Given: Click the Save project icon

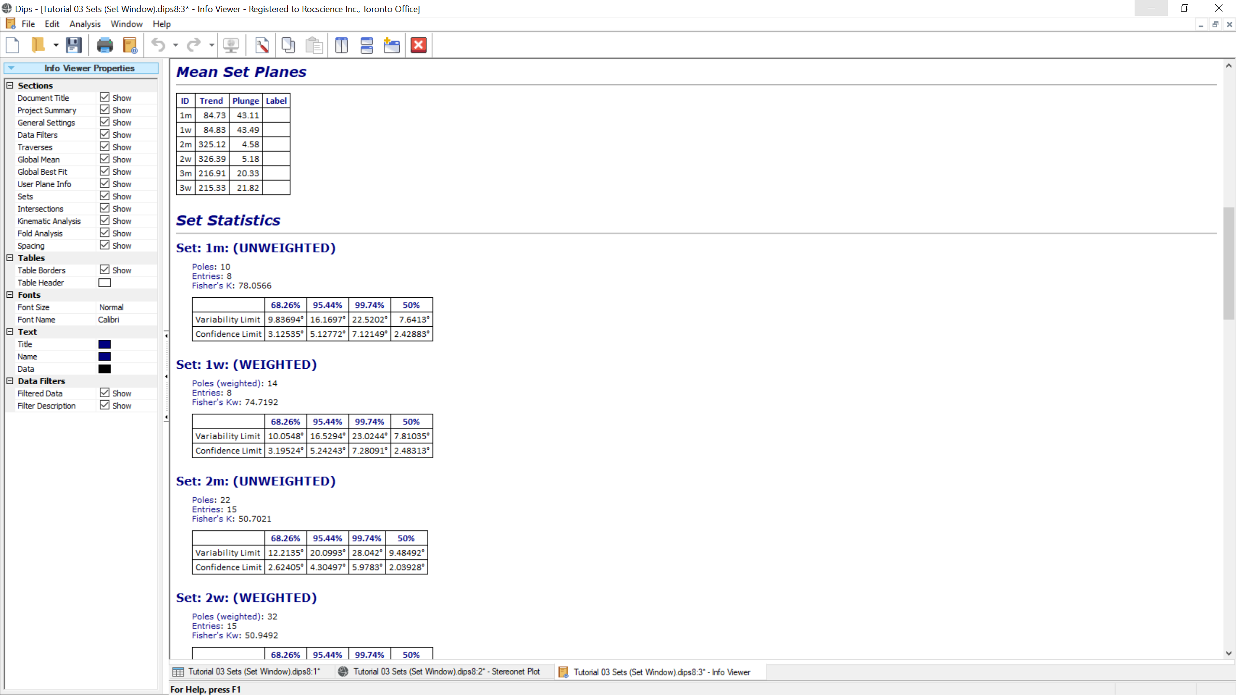Looking at the screenshot, I should (74, 45).
